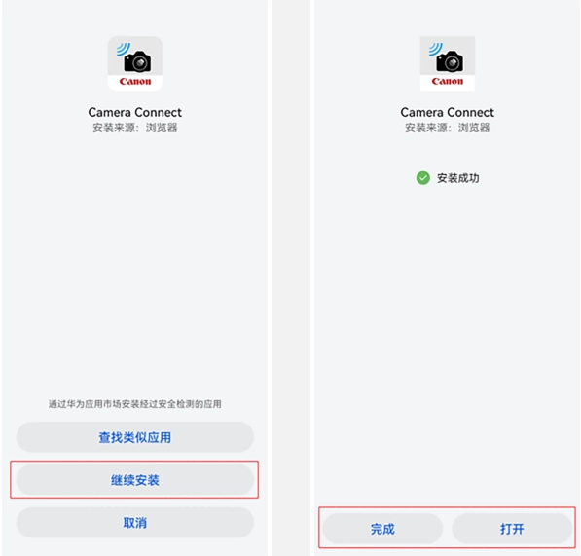581x556 pixels.
Task: Click the camera lens in the install prompt app icon
Action: tap(140, 63)
